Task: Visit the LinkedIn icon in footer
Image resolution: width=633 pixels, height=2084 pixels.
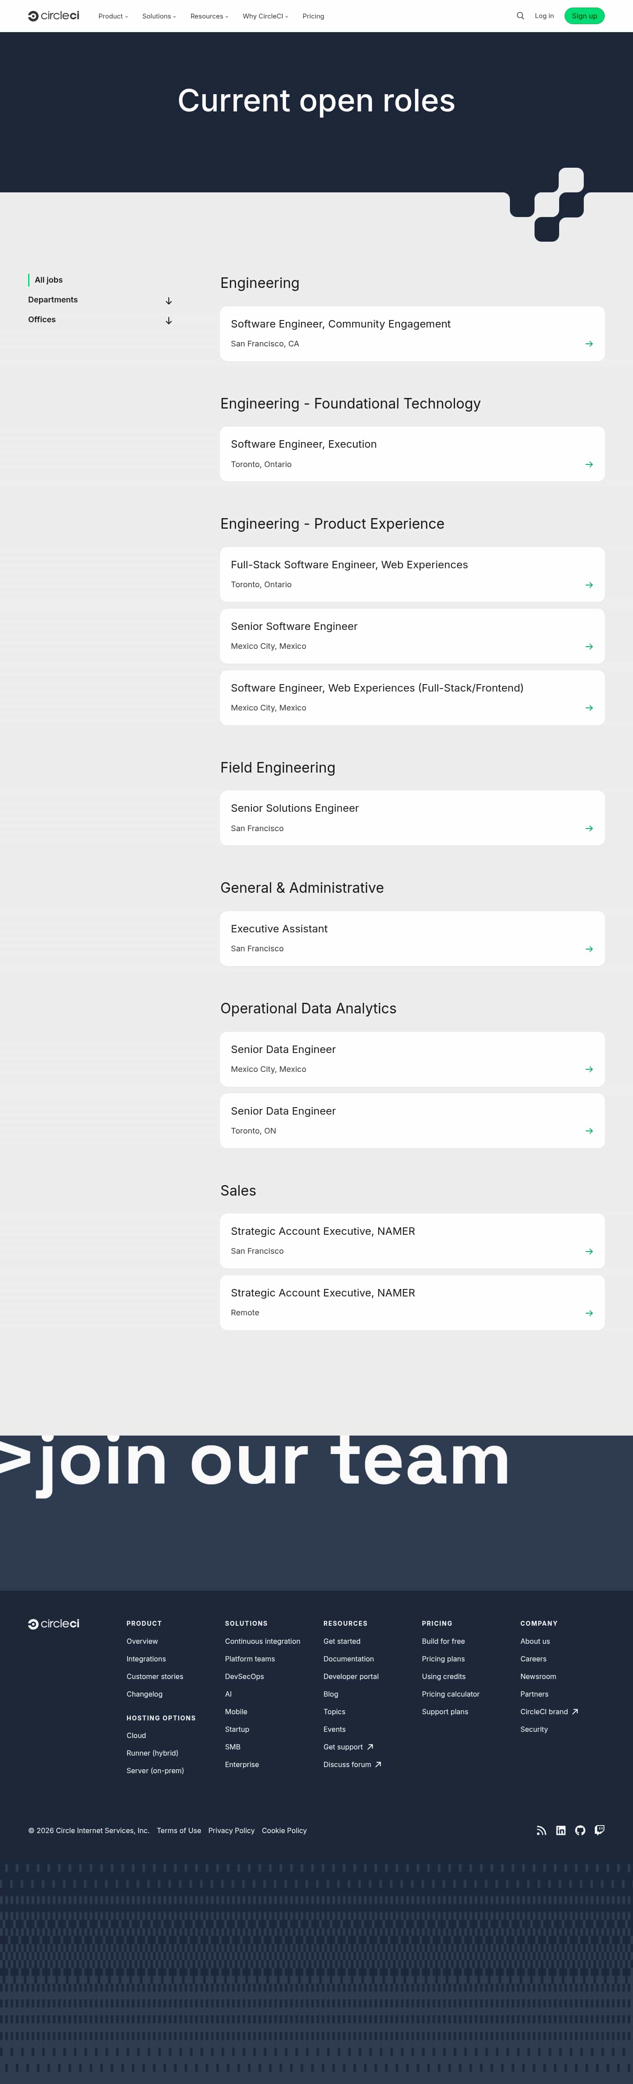Action: pyautogui.click(x=560, y=1831)
